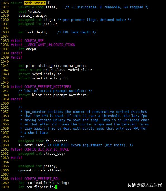
Task: Click the 'struct' keyword on line 1026
Action: 16,3
